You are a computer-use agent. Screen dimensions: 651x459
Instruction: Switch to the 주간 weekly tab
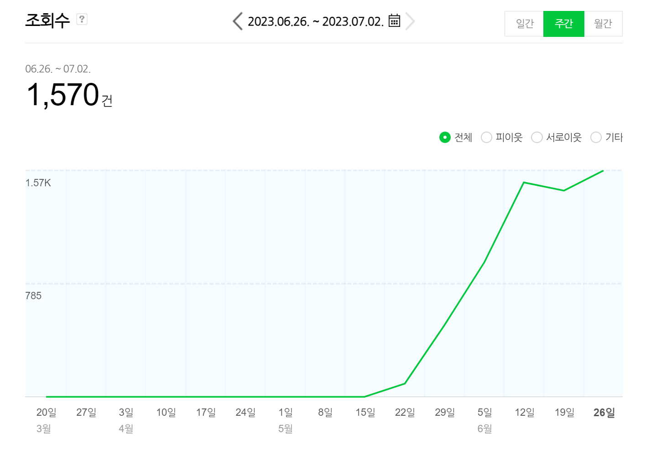coord(563,24)
